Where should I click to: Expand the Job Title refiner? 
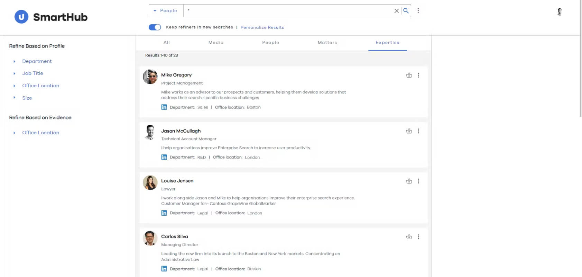coord(33,73)
